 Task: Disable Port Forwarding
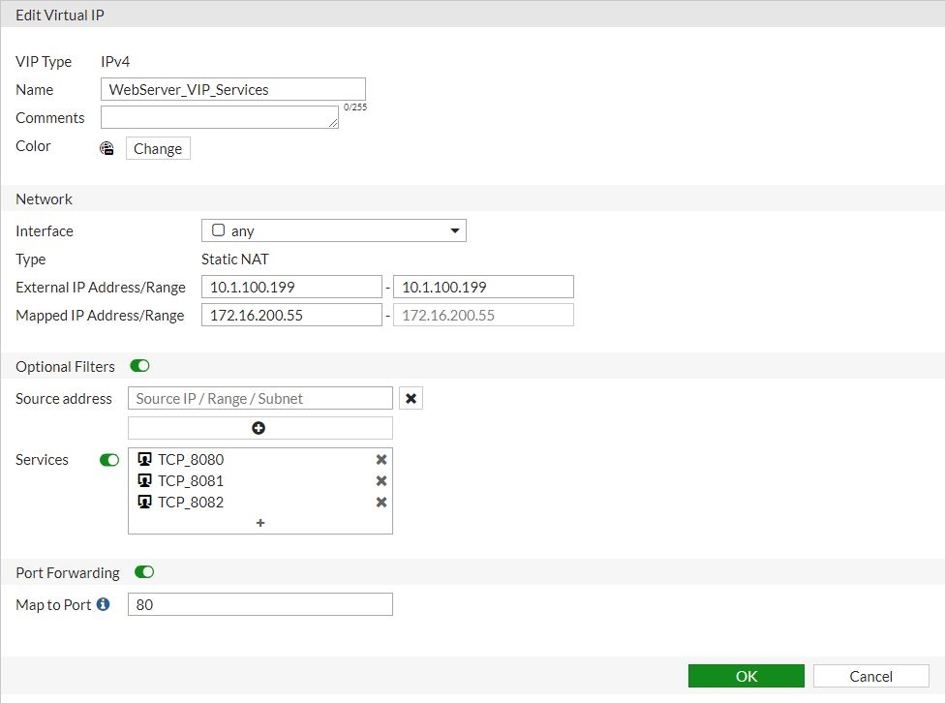tap(143, 572)
